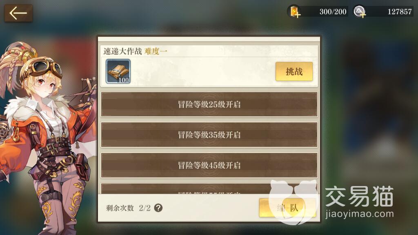Screen dimensions: 418x235
Task: Click the 交易猫 watermark logo
Action: (x=359, y=196)
